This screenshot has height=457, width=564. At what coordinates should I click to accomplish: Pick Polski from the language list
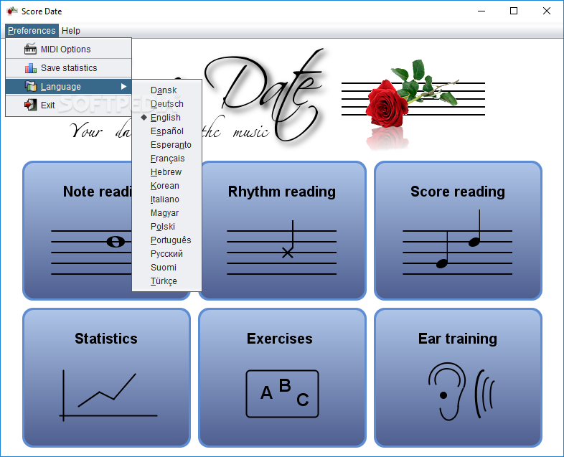click(x=166, y=227)
